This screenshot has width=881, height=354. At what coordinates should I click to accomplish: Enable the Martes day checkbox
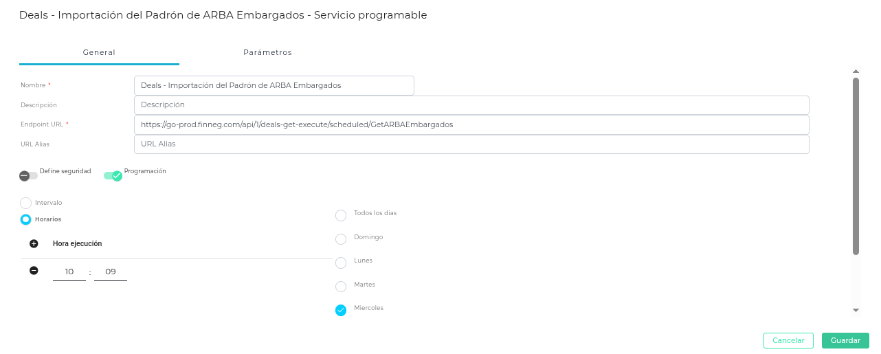[341, 287]
